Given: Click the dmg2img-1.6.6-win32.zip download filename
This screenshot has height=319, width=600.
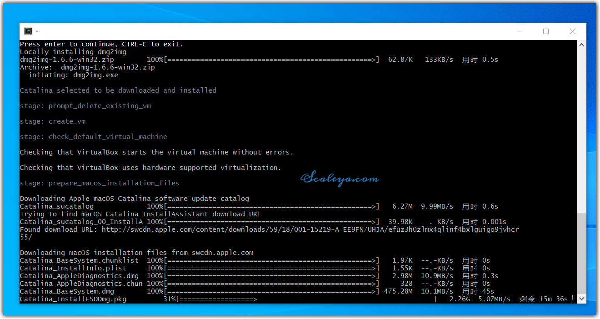Looking at the screenshot, I should pyautogui.click(x=67, y=60).
